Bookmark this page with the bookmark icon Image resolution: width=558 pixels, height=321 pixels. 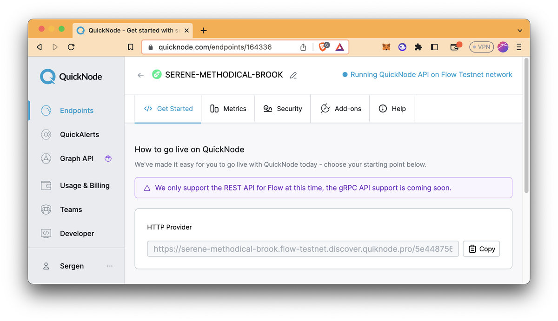131,47
